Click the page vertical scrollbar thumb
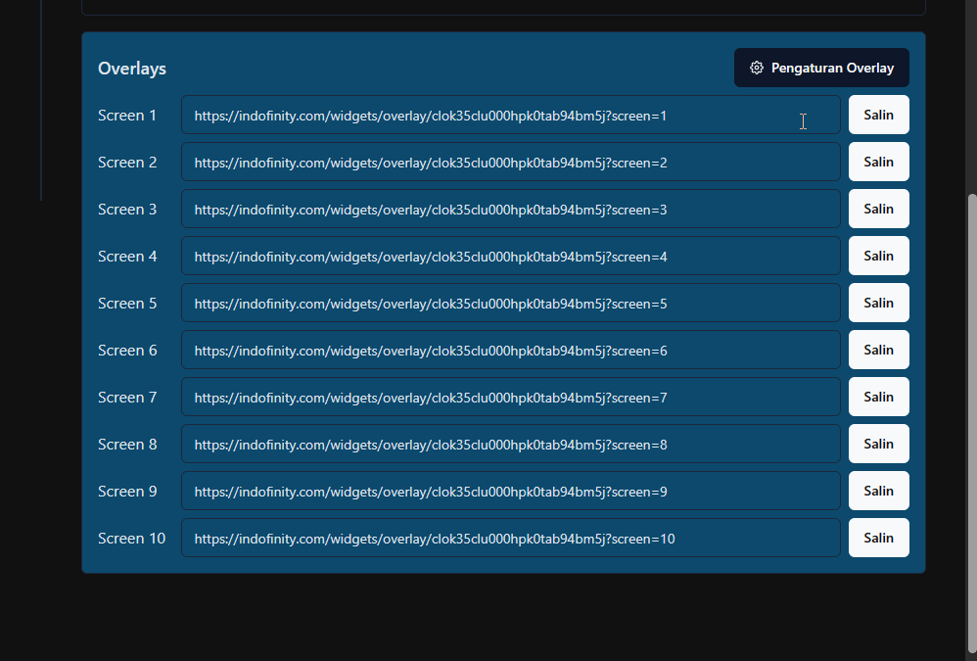 (x=971, y=421)
